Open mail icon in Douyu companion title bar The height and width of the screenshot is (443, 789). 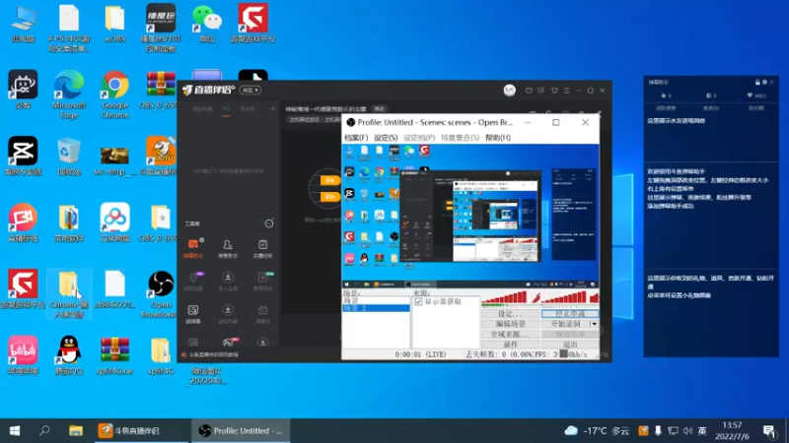point(529,91)
